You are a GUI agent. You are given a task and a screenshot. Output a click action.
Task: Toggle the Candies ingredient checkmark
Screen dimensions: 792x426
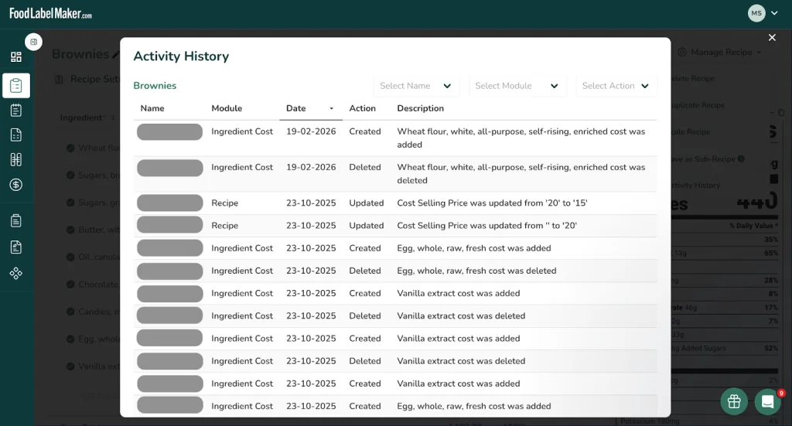click(x=70, y=312)
